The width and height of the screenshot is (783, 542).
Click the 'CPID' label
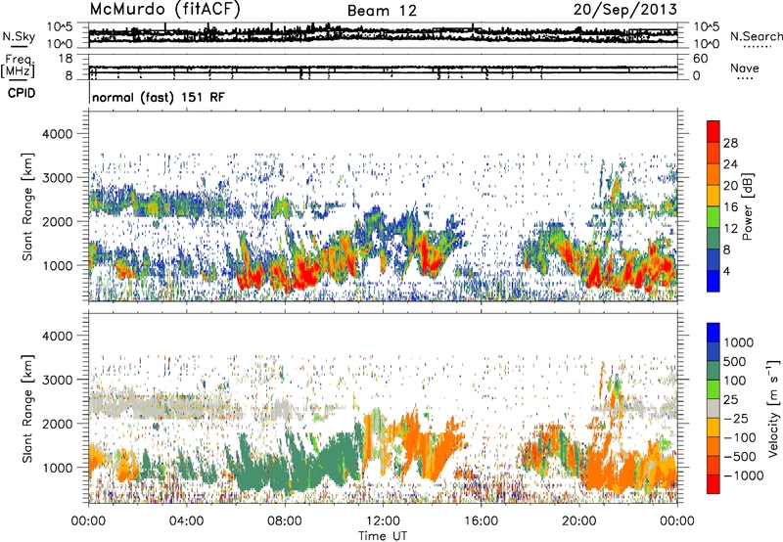coord(22,93)
